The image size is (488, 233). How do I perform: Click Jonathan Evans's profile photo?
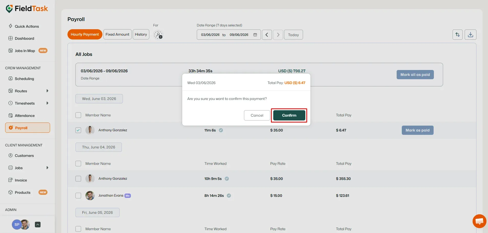90,196
